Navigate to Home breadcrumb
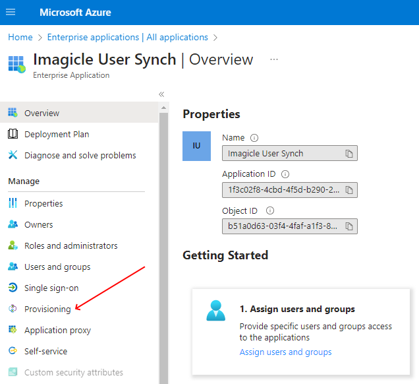 click(x=20, y=37)
